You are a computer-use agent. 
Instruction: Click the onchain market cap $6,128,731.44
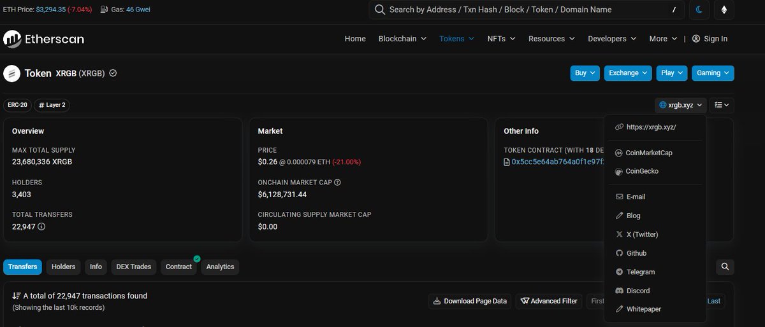tap(282, 194)
